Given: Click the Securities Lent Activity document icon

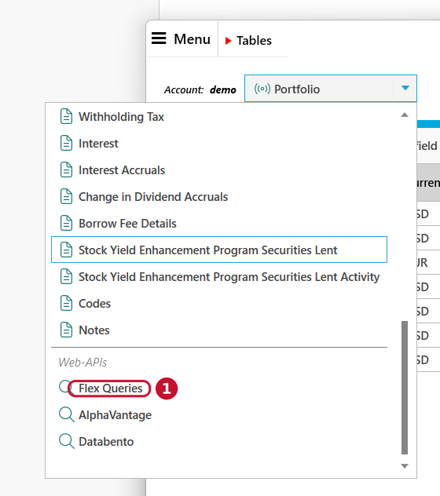Looking at the screenshot, I should click(x=66, y=276).
